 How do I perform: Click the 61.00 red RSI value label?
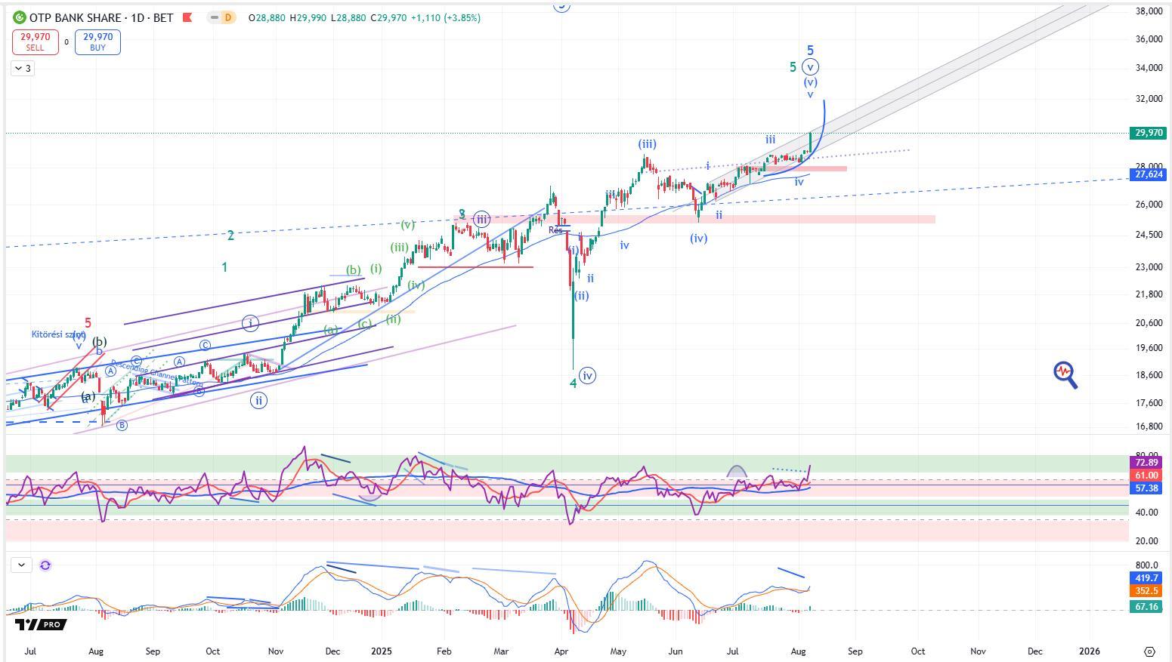tap(1146, 476)
